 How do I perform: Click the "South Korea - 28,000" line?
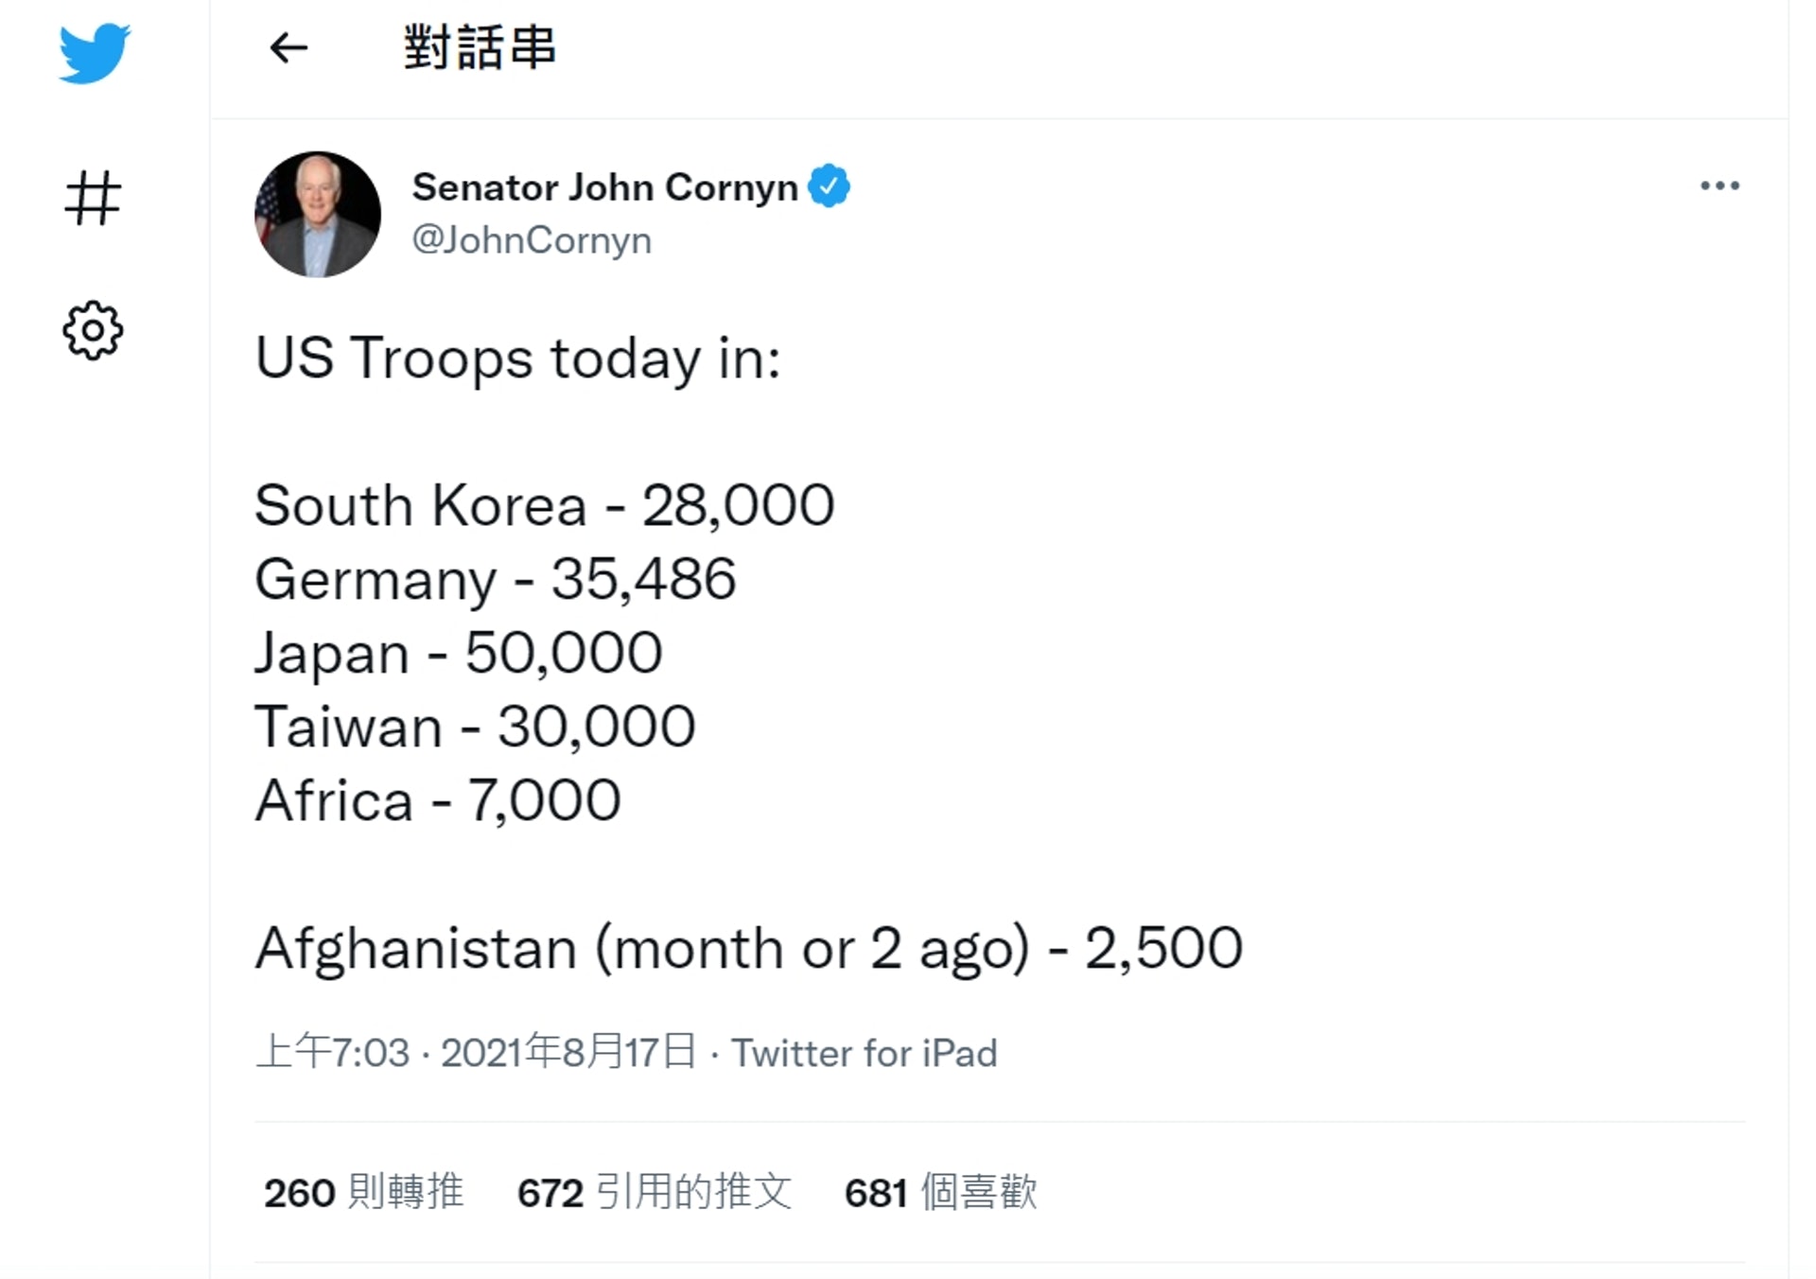click(x=544, y=505)
